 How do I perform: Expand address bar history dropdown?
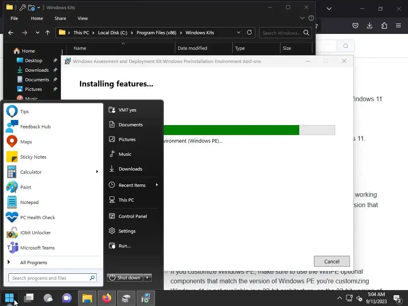239,33
